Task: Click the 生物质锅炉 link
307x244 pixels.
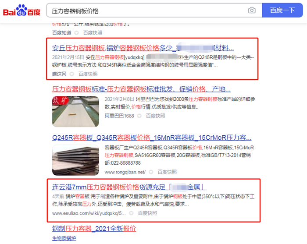Action: coord(64,238)
